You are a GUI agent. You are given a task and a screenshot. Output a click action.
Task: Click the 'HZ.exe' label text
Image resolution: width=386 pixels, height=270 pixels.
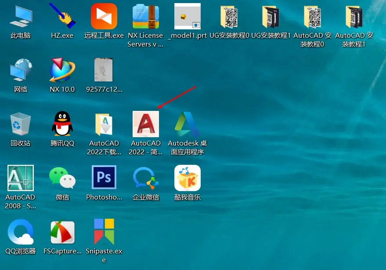[x=62, y=36]
